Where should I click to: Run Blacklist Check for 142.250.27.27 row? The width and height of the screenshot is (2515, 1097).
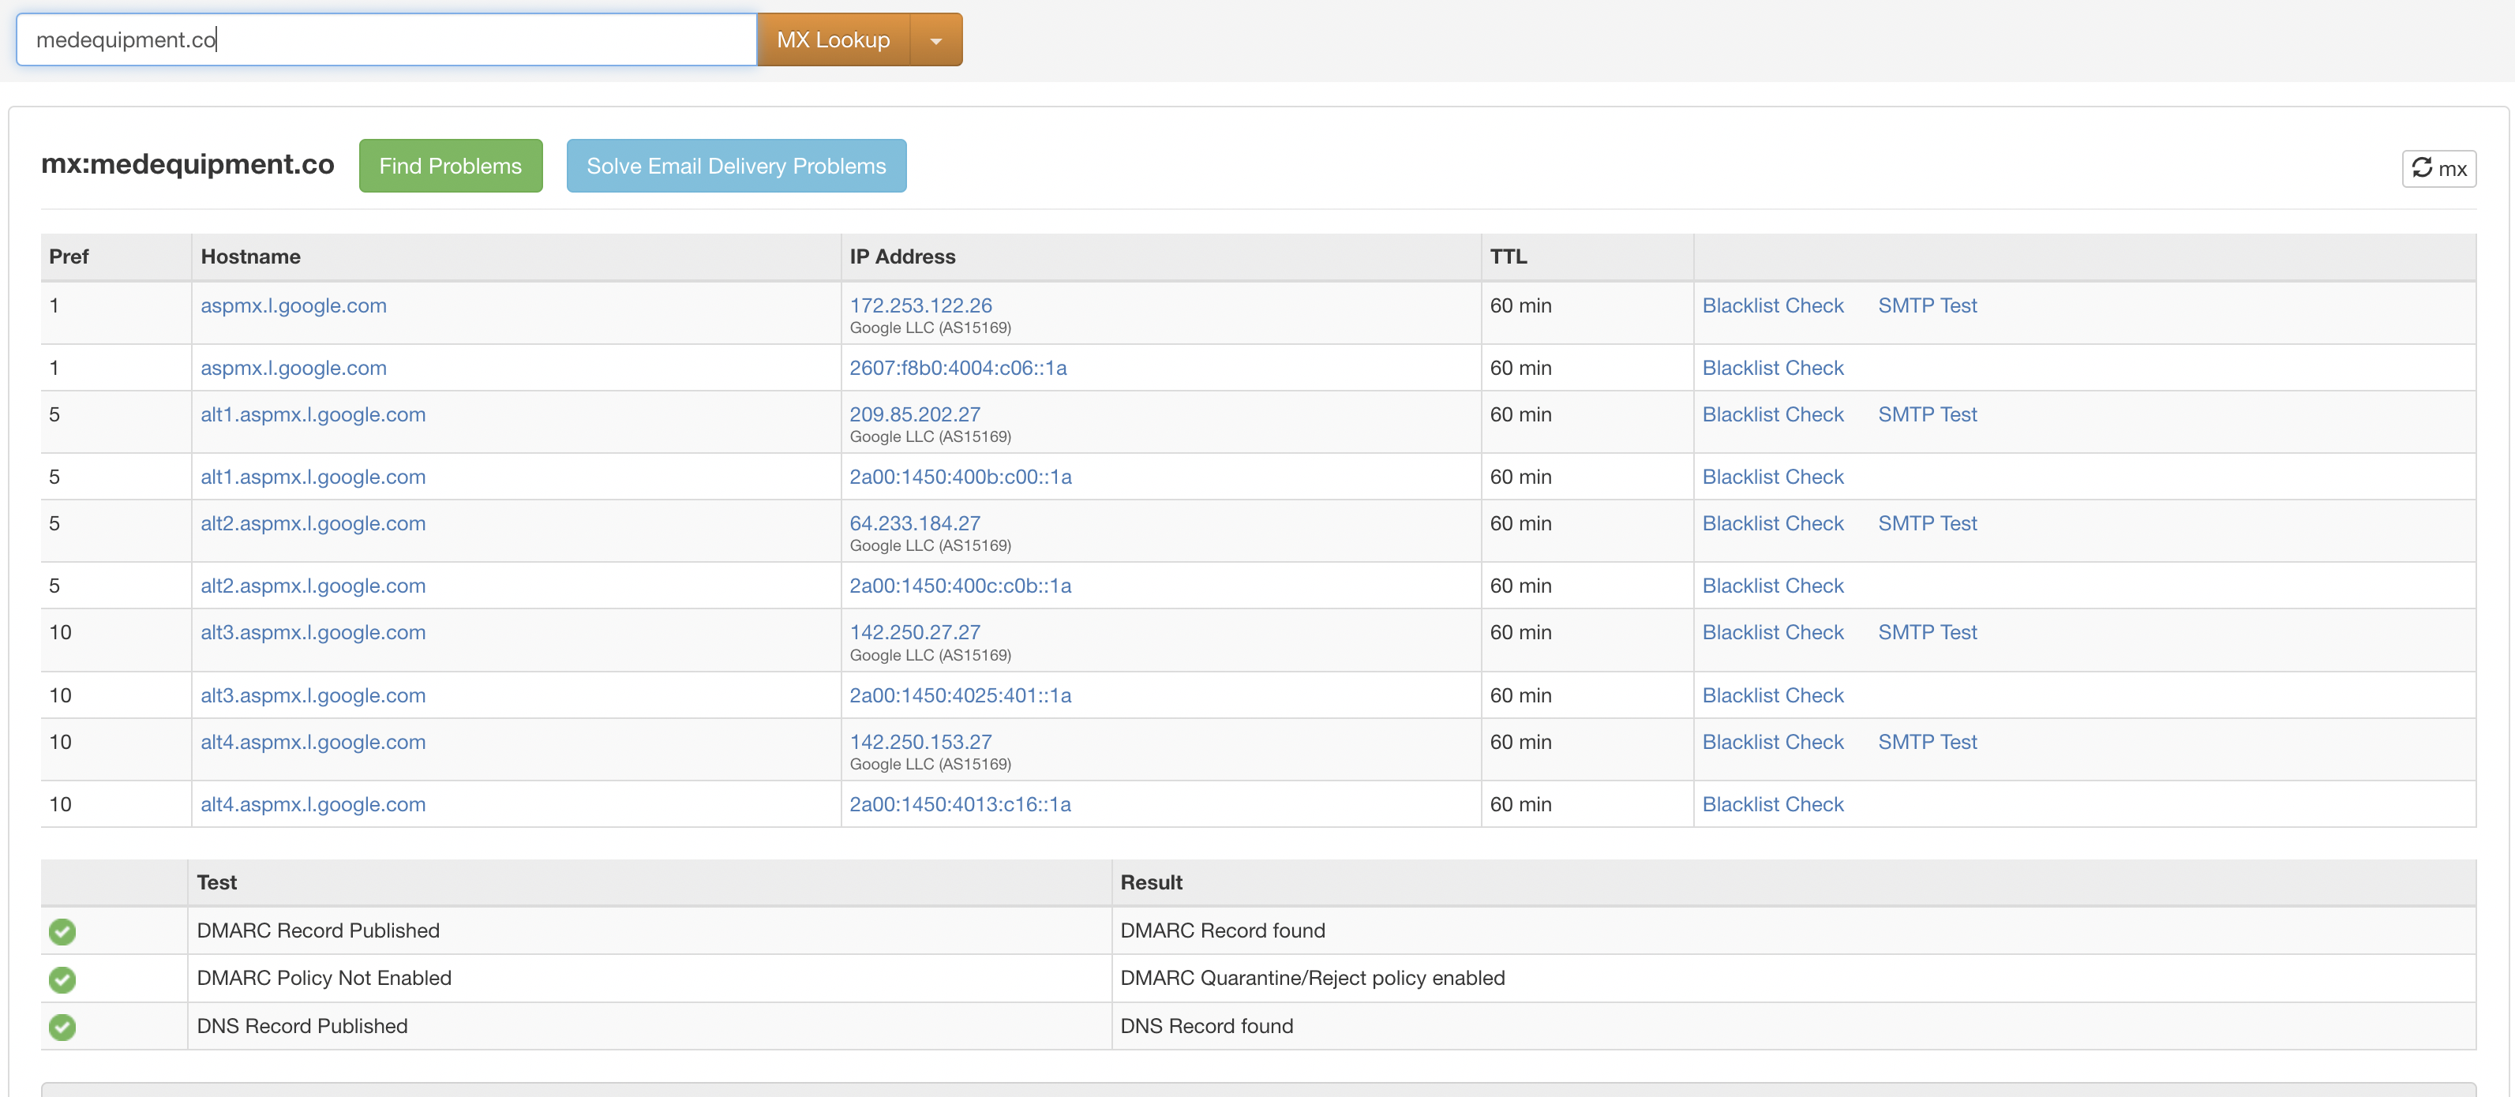click(x=1773, y=632)
